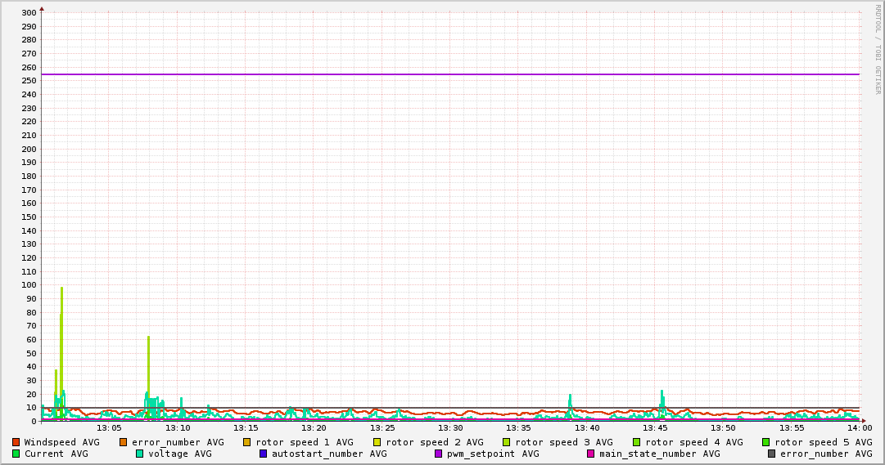This screenshot has width=885, height=465.
Task: Click the pink main_state_number AVG swatch
Action: point(590,454)
